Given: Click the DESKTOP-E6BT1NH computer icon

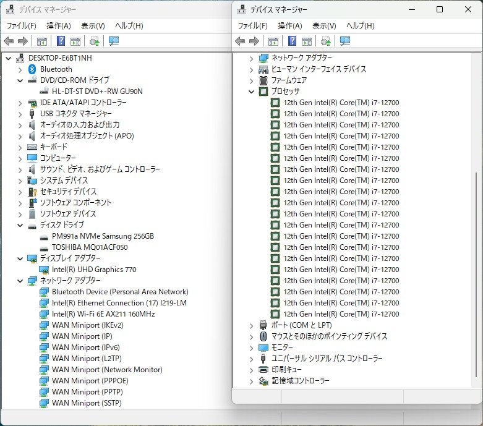Looking at the screenshot, I should [20, 58].
